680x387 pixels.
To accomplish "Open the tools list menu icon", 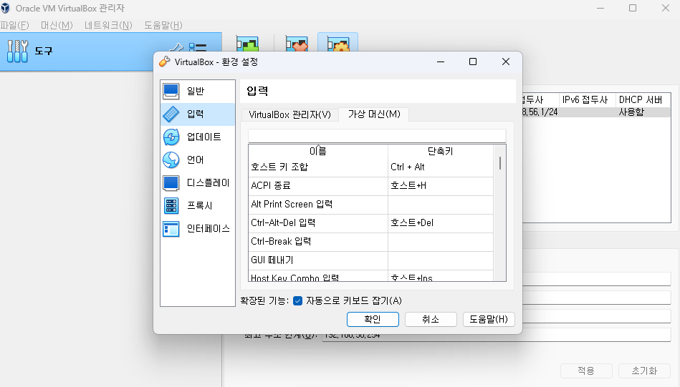I will (198, 48).
